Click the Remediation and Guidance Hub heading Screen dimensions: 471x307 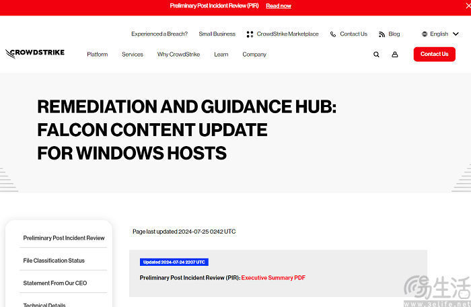[x=186, y=130]
